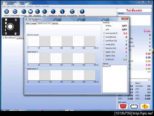This screenshot has width=154, height=116.
Task: Open the Window menu
Action: pyautogui.click(x=30, y=6)
